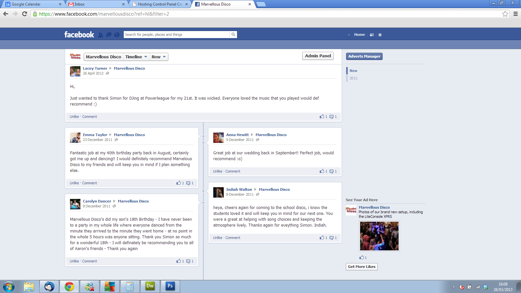The height and width of the screenshot is (293, 521).
Task: Click comment count icon on Carolyn Dancer post
Action: 188,261
